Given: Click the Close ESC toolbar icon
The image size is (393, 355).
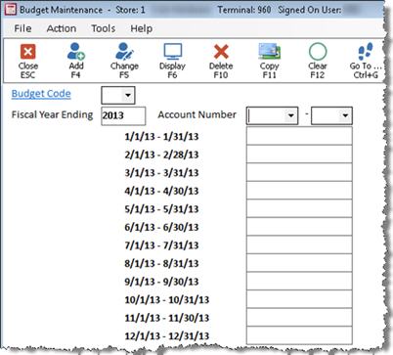Looking at the screenshot, I should tap(27, 52).
